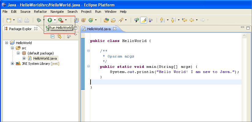Click the Print icon in toolbar
The height and width of the screenshot is (122, 252).
27,20
